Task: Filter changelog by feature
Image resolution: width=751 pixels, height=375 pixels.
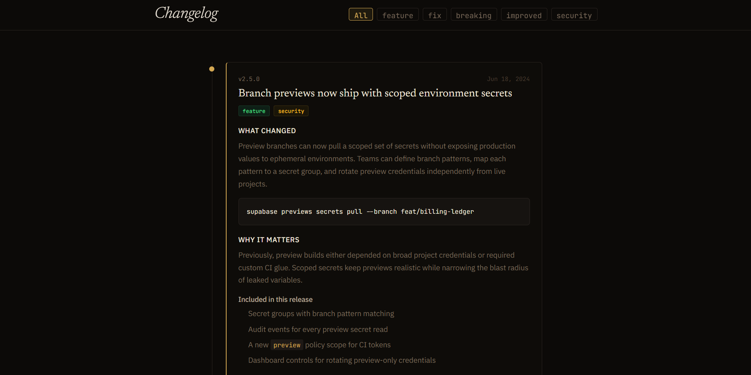Action: [x=397, y=15]
